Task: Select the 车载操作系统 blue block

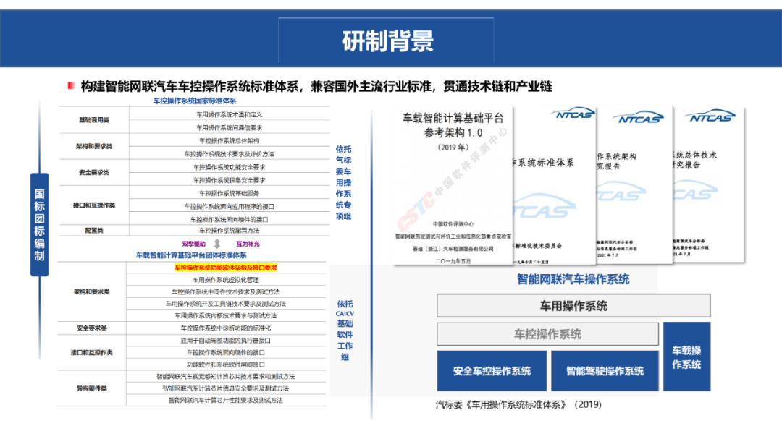Action: (686, 357)
